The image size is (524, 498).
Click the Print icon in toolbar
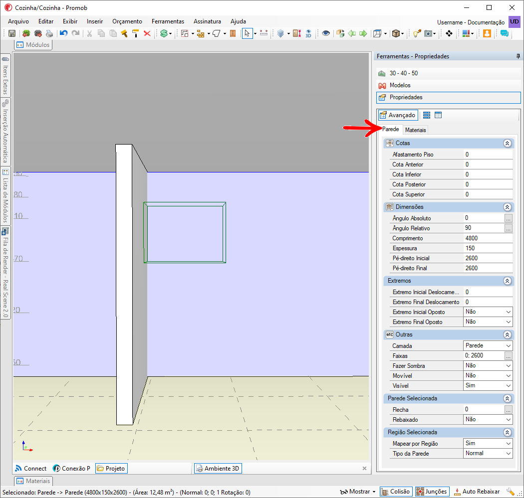(49, 33)
